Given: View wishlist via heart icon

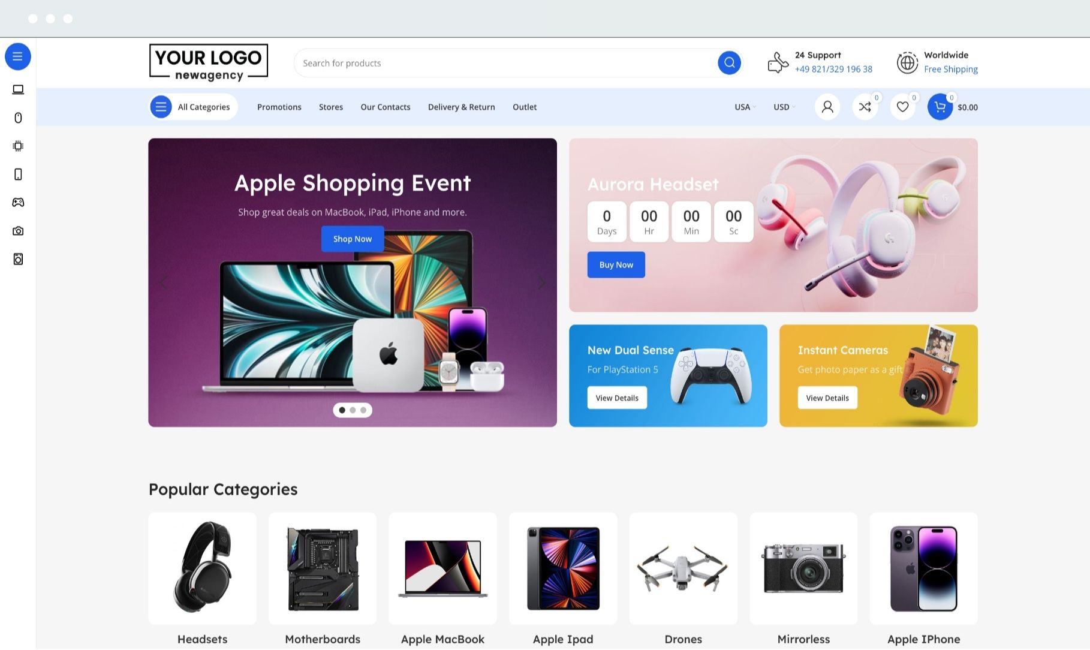Looking at the screenshot, I should (x=902, y=107).
